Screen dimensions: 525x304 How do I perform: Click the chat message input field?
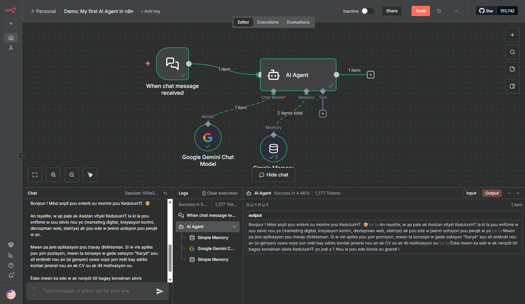tap(96, 291)
